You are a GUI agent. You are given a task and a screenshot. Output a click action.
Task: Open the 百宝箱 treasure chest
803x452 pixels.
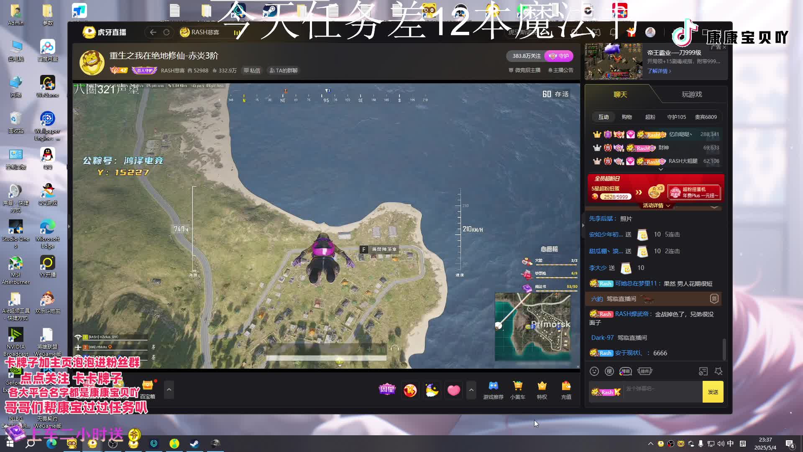[x=148, y=390]
